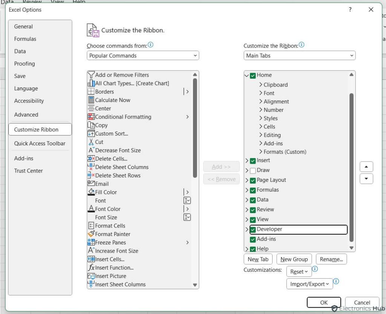The image size is (386, 314).
Task: Switch to the Quick Access Toolbar section
Action: pyautogui.click(x=40, y=143)
